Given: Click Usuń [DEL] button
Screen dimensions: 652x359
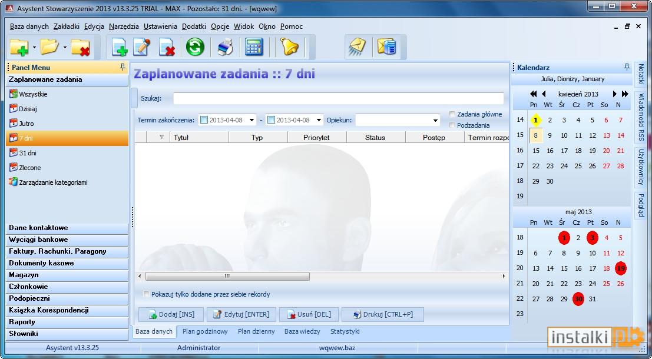Looking at the screenshot, I should point(309,314).
